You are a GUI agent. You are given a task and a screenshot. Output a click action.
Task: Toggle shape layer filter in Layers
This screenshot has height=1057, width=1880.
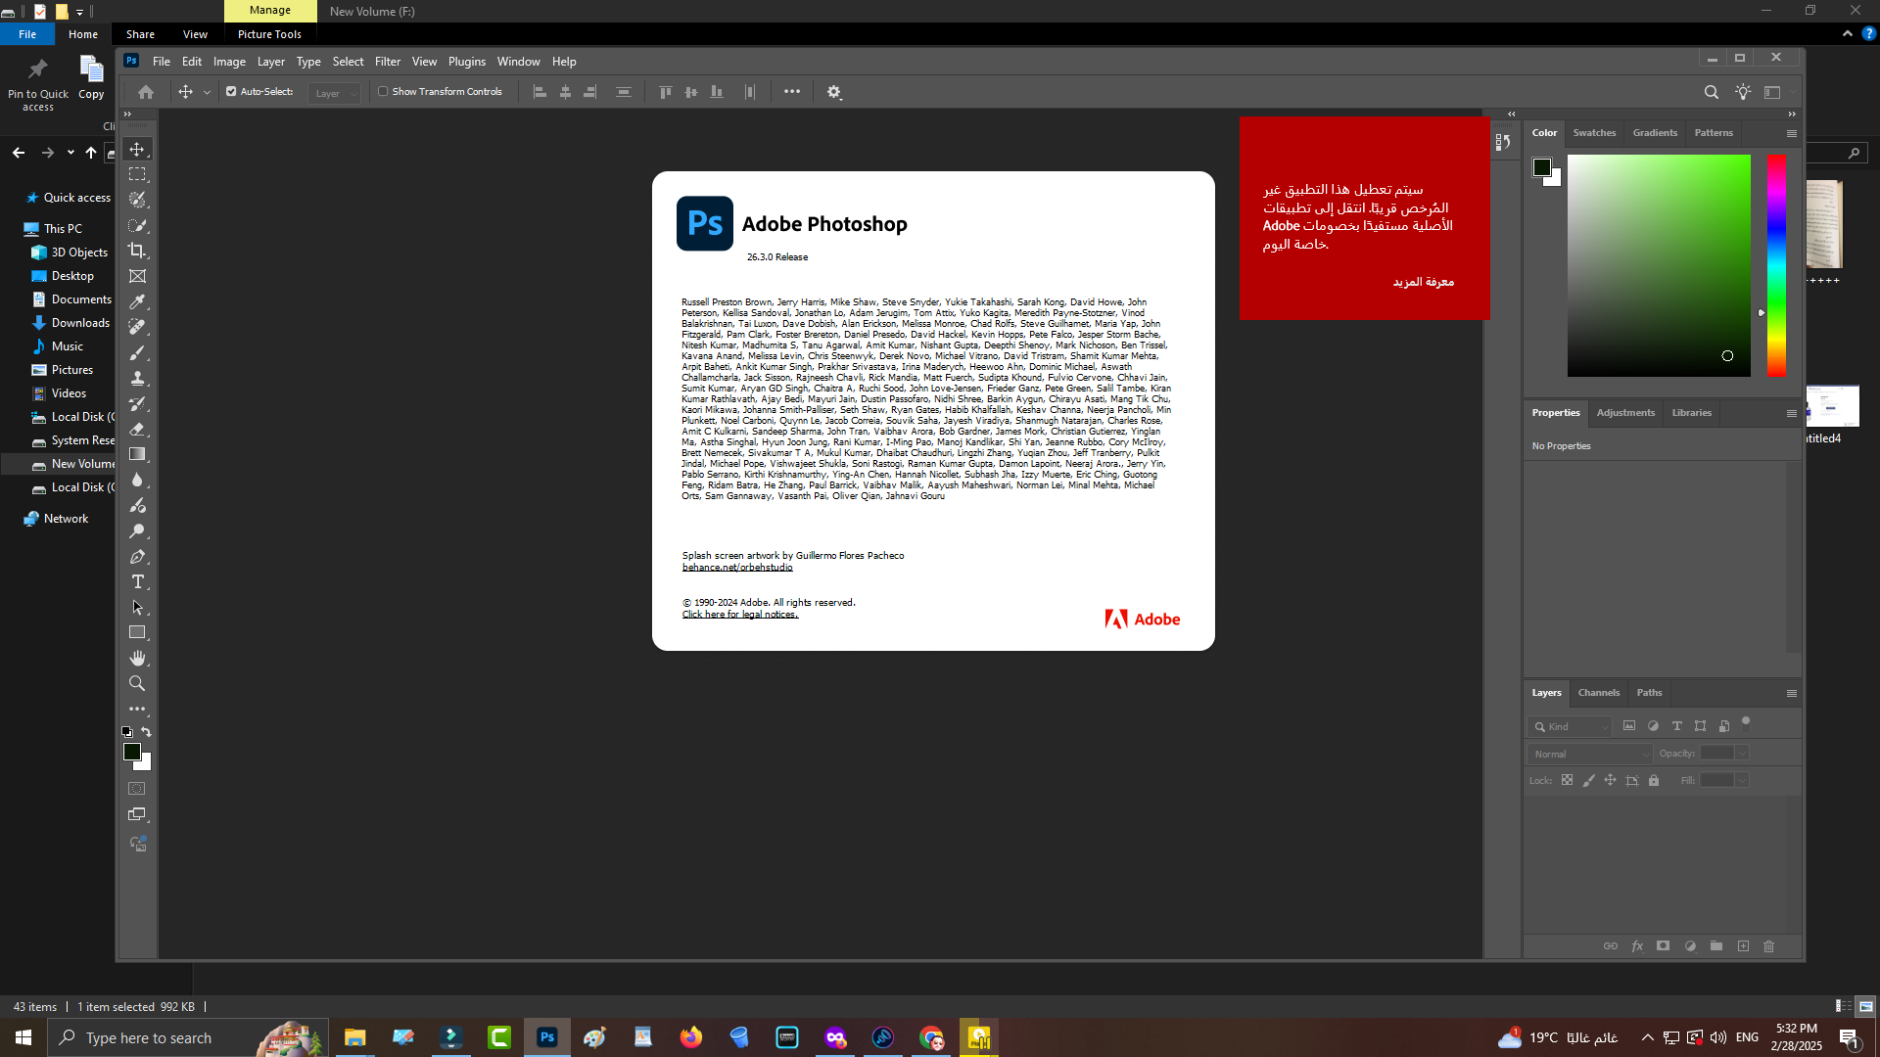coord(1700,726)
